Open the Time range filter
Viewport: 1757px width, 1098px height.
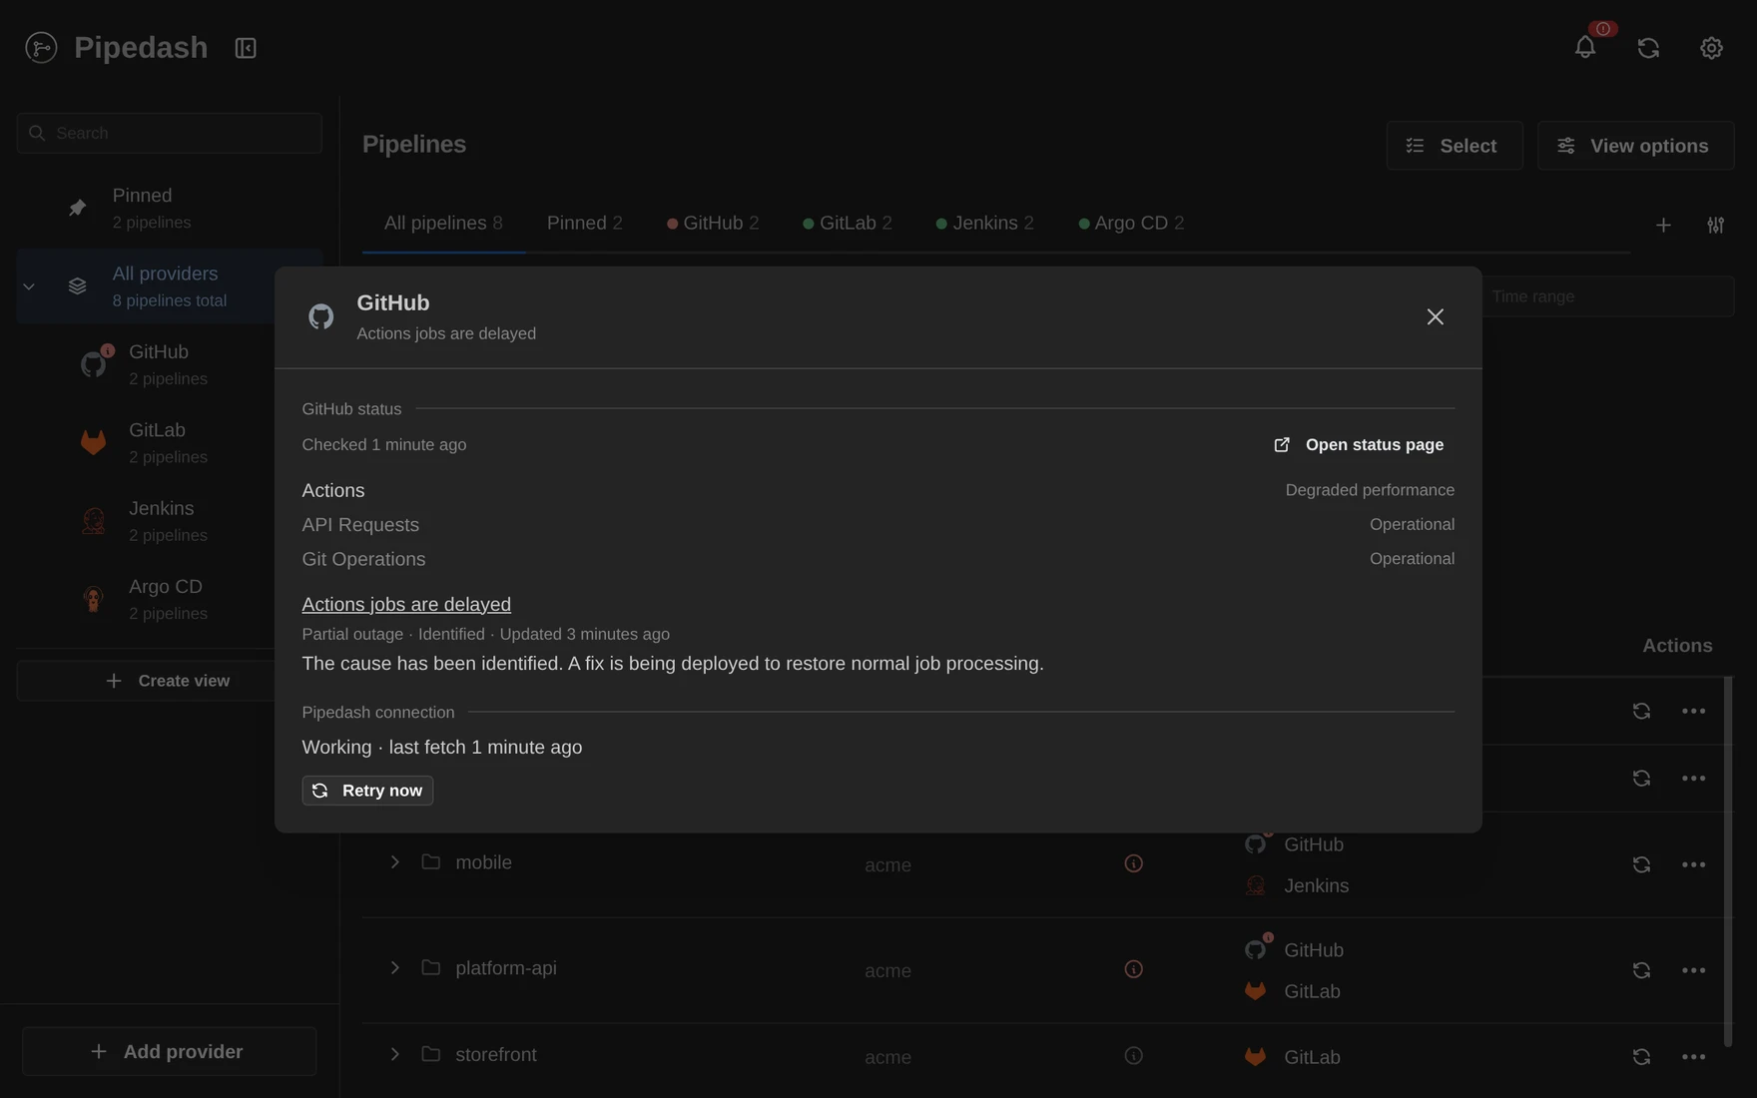1607,296
